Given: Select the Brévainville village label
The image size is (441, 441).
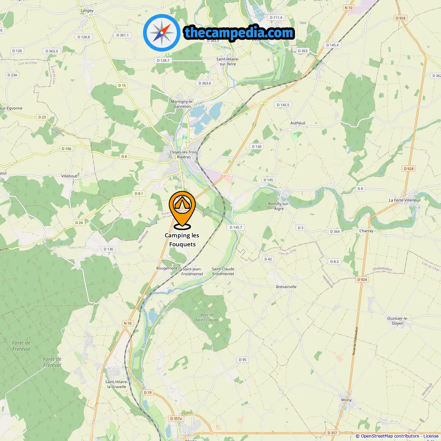Looking at the screenshot, I should (286, 287).
